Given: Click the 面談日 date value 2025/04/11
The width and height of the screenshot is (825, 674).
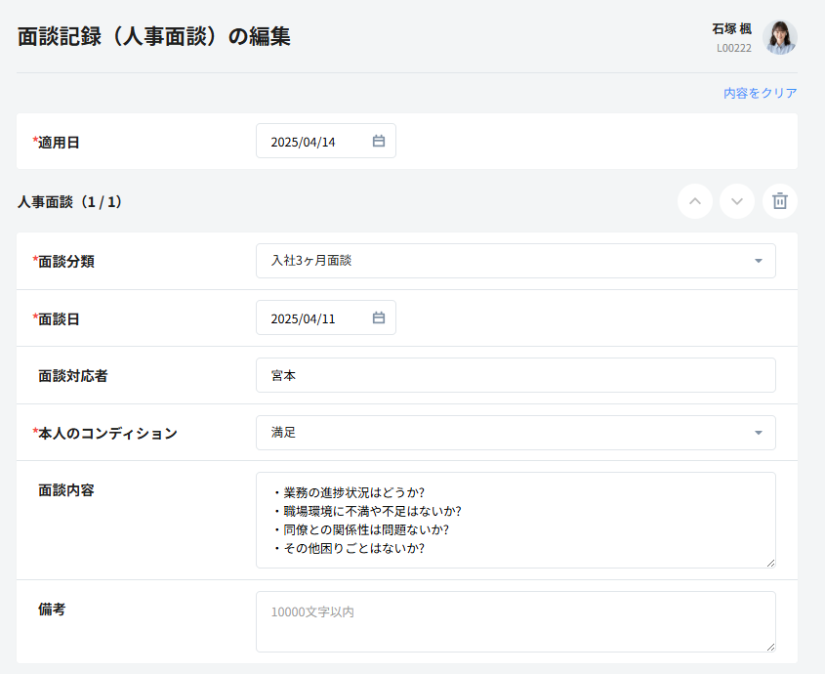Looking at the screenshot, I should [x=304, y=318].
